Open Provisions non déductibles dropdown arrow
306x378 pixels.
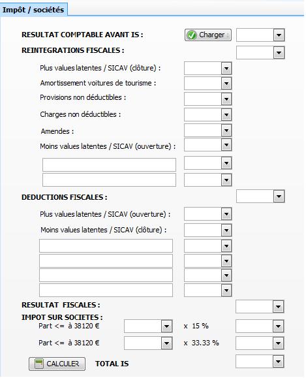tap(226, 99)
